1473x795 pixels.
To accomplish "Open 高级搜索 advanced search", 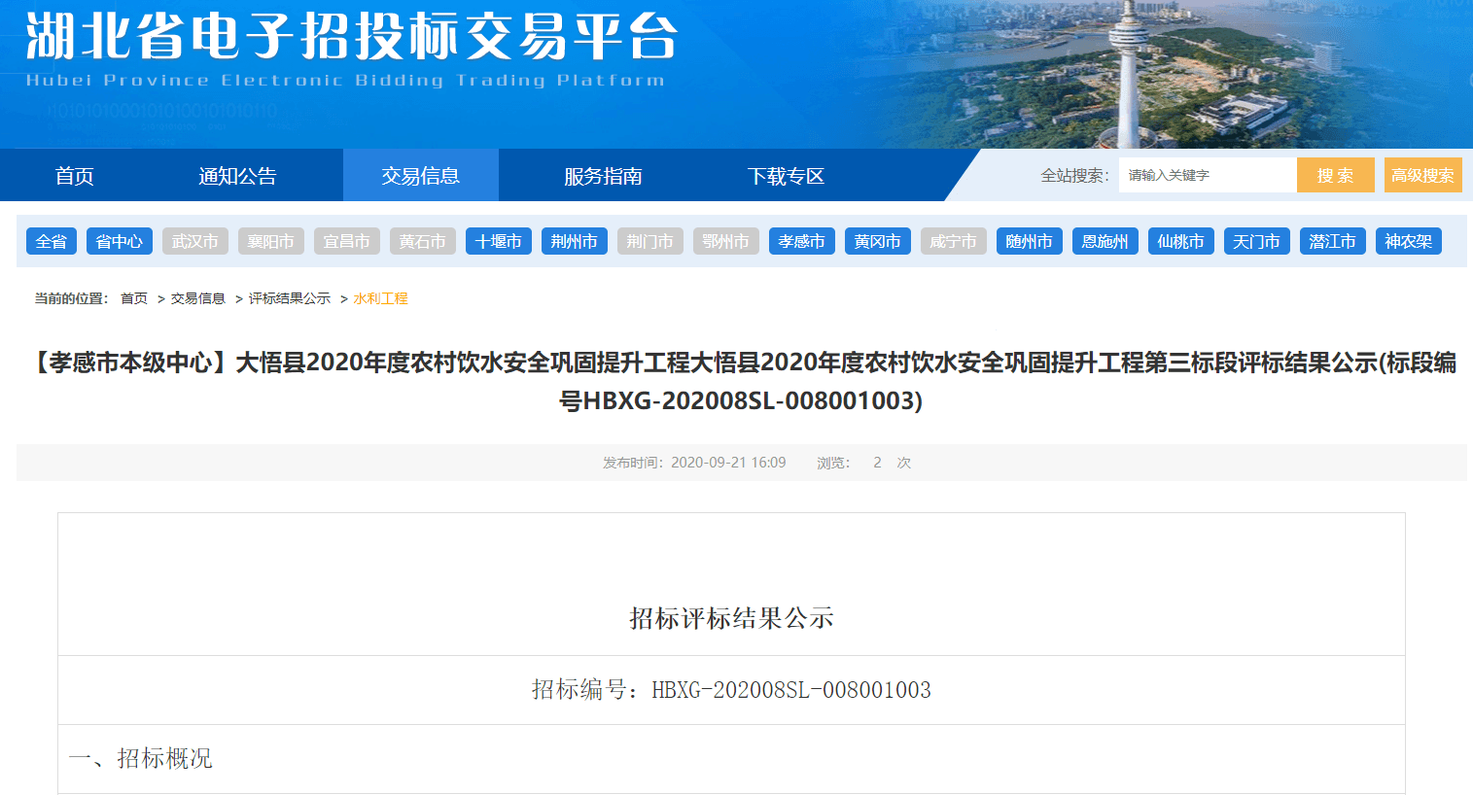I will 1422,175.
